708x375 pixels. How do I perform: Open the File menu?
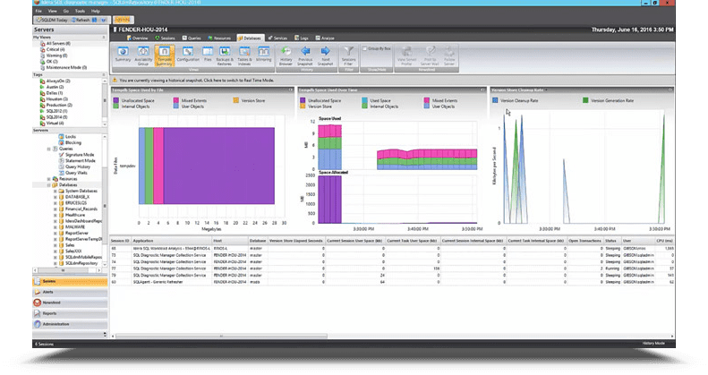(x=38, y=11)
